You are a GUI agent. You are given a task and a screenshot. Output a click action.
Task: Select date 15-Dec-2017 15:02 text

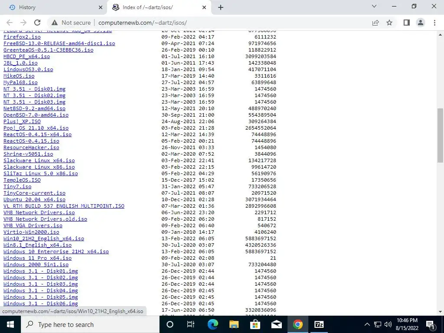[188, 180]
